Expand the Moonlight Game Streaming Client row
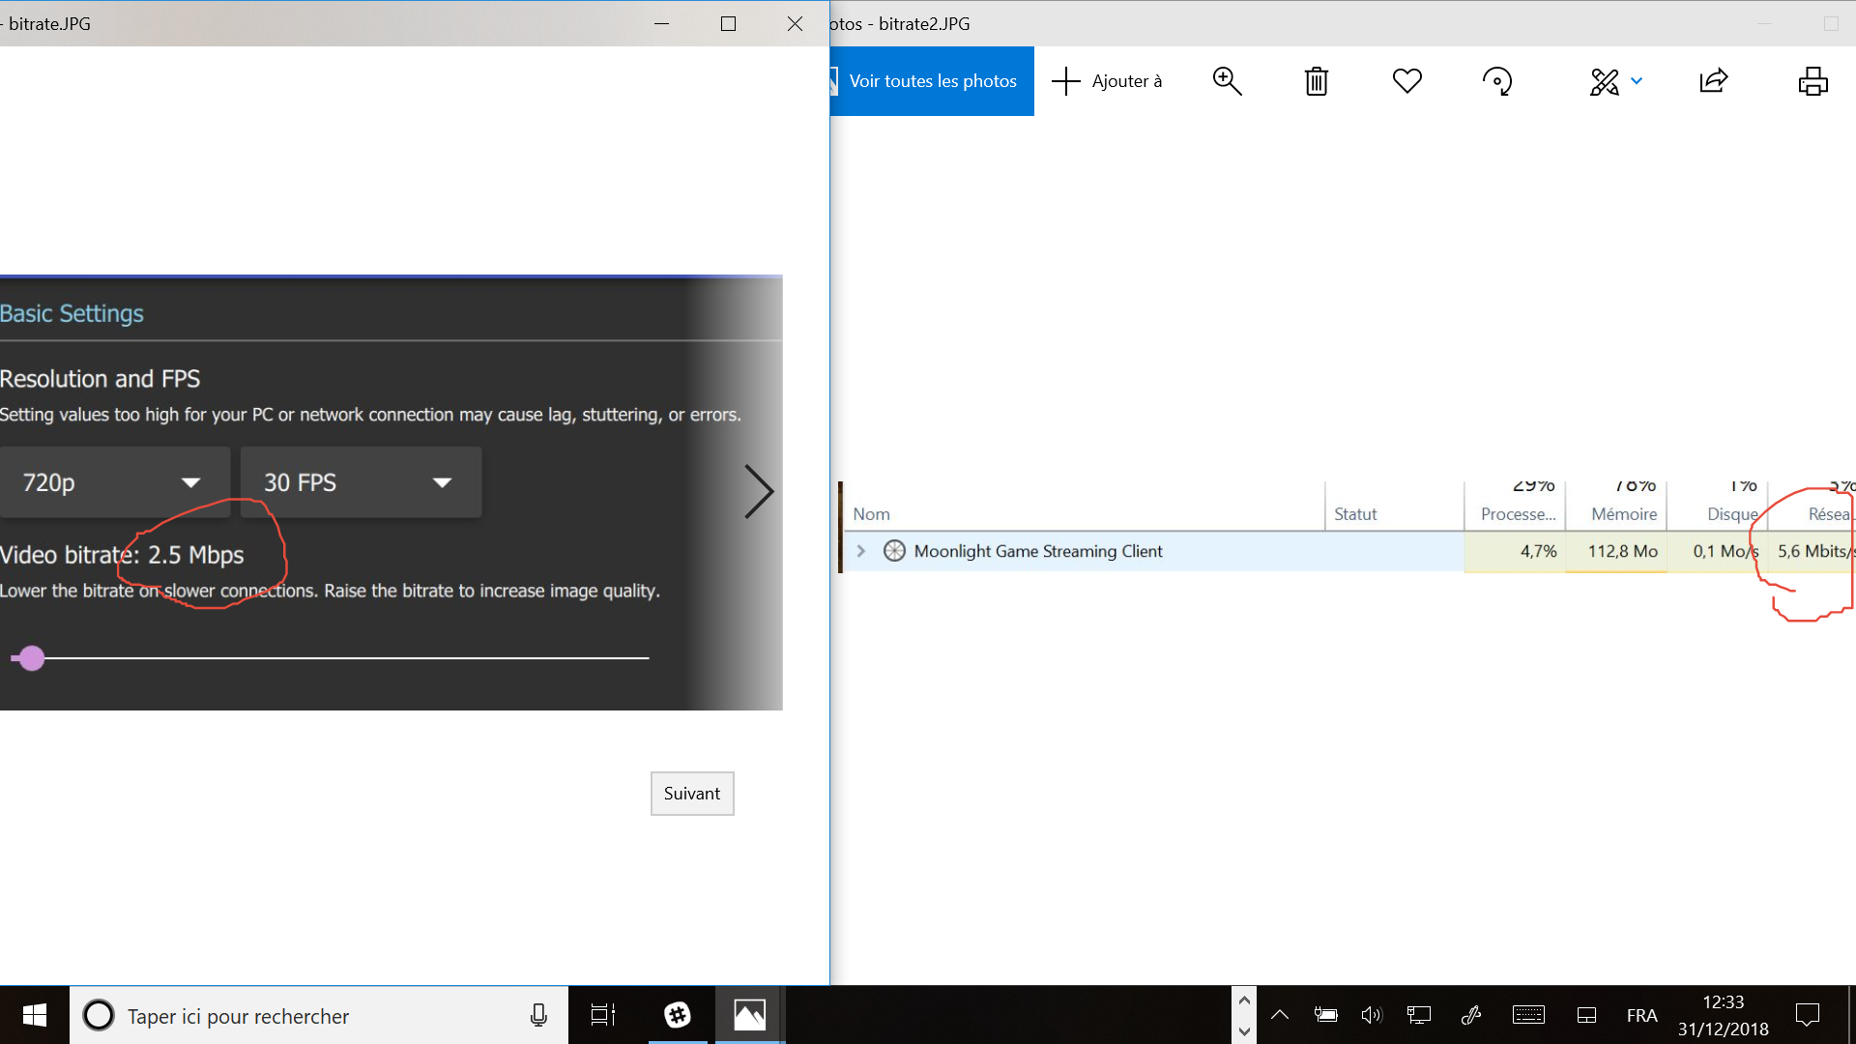1856x1044 pixels. click(860, 551)
